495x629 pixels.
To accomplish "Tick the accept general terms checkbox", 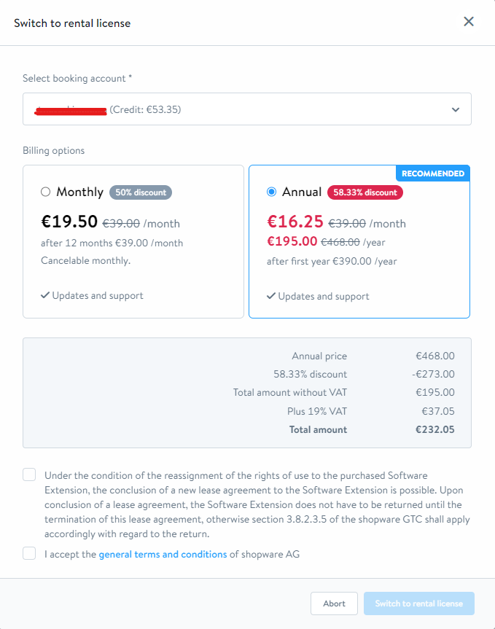I will (29, 554).
